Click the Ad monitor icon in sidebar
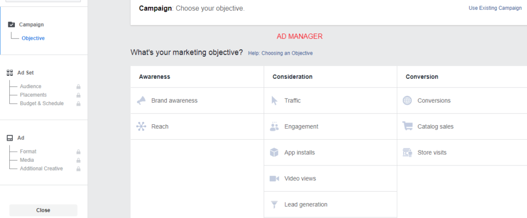The width and height of the screenshot is (527, 218). click(x=10, y=138)
